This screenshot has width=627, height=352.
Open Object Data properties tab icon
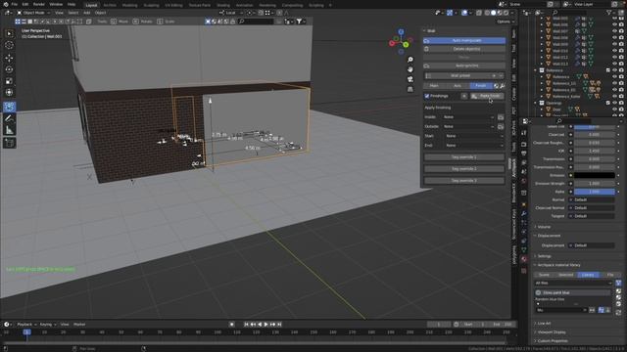(524, 250)
